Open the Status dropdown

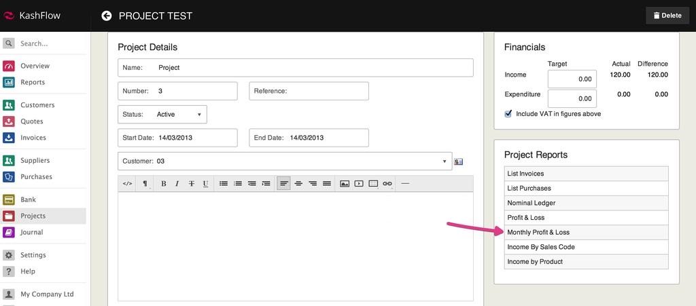coord(162,115)
